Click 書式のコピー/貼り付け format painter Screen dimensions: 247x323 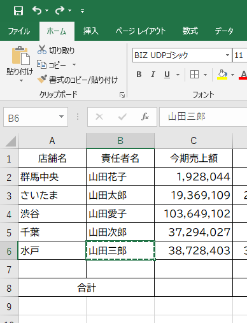(78, 80)
